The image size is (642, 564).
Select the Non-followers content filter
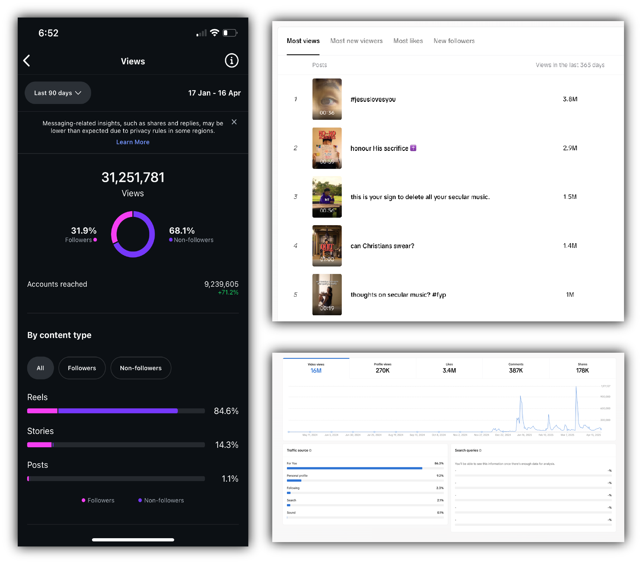141,368
